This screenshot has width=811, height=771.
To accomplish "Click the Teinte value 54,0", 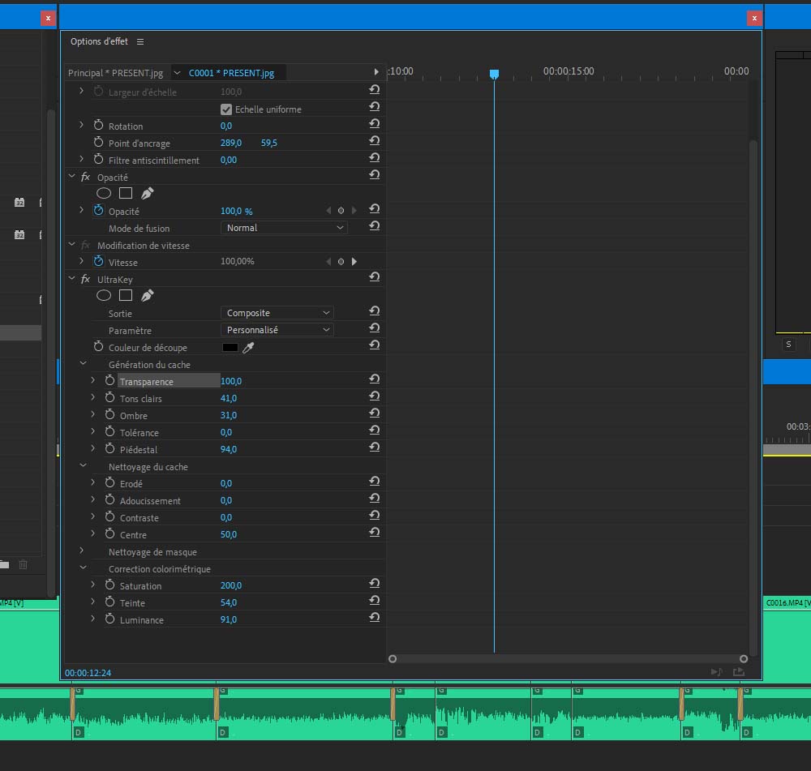I will 229,603.
